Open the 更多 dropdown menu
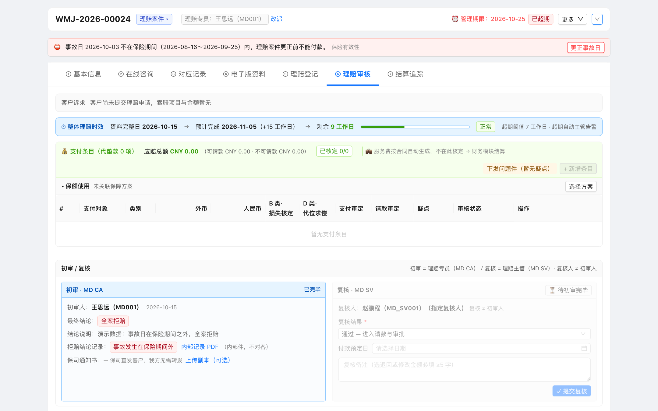The width and height of the screenshot is (658, 411). [572, 19]
